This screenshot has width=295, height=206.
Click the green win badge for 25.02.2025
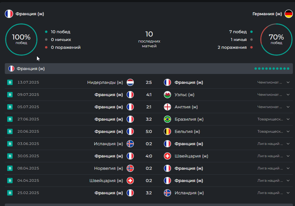click(10, 193)
